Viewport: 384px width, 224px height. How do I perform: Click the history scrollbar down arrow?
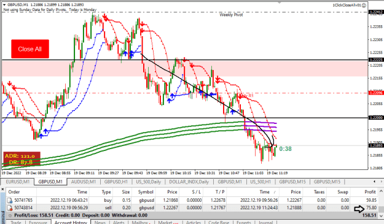(381, 215)
